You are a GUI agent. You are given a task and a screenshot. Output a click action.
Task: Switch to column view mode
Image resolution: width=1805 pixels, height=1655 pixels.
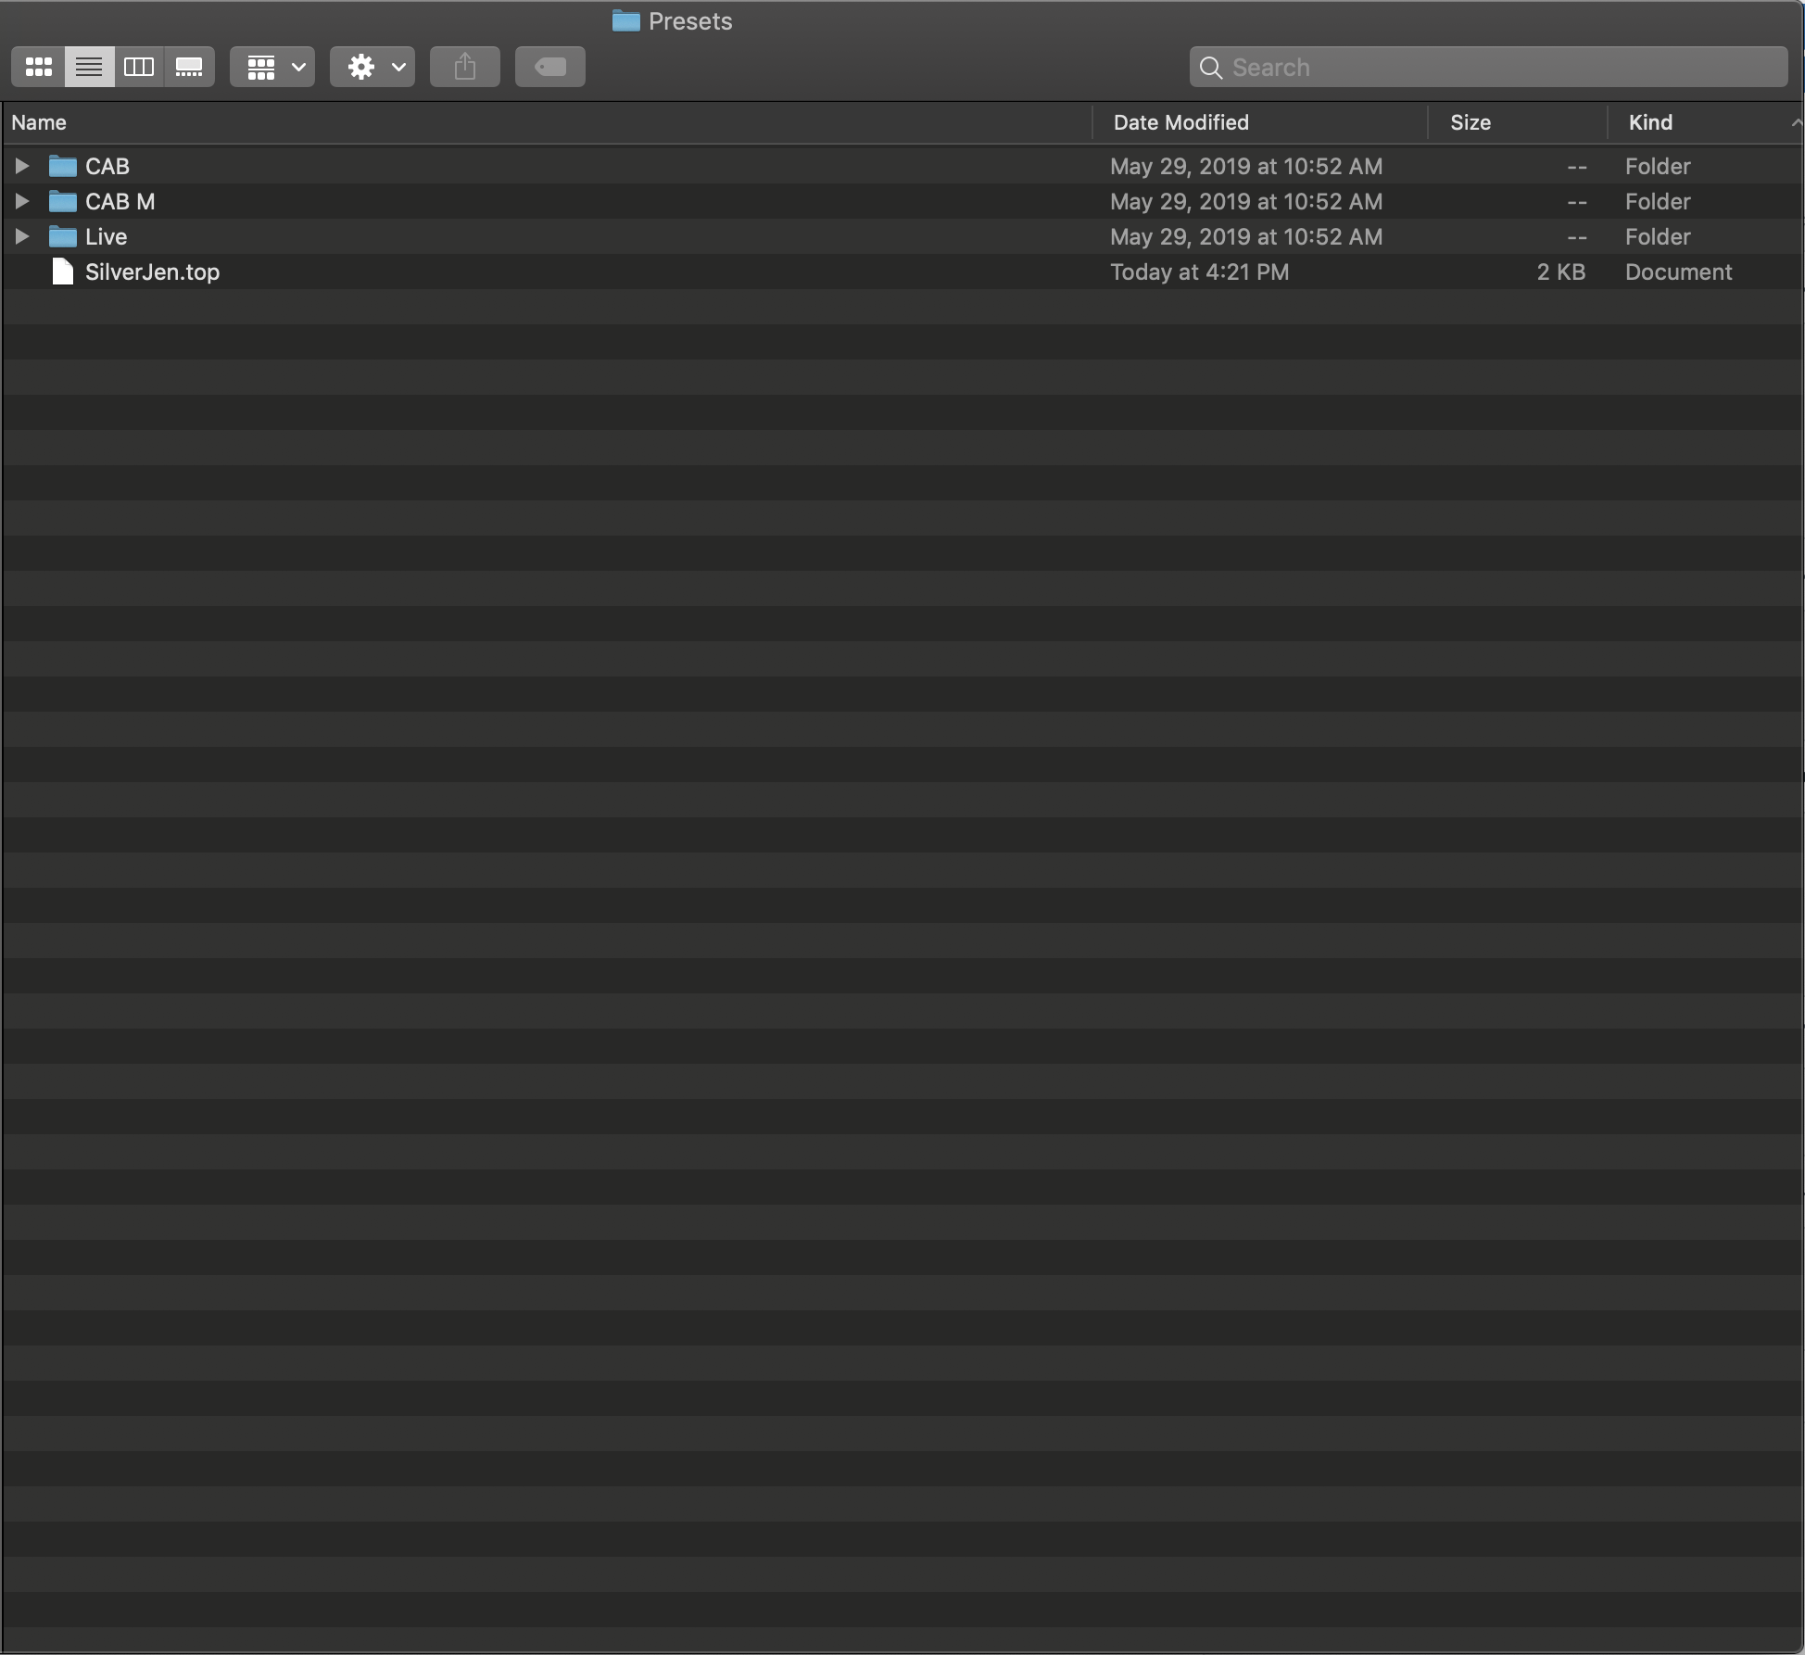[139, 67]
